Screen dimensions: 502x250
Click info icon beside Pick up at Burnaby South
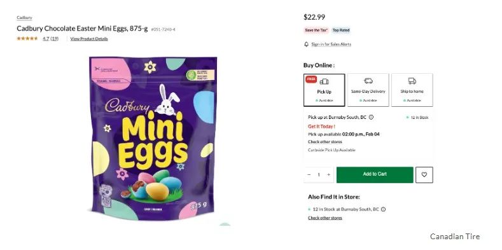(371, 117)
